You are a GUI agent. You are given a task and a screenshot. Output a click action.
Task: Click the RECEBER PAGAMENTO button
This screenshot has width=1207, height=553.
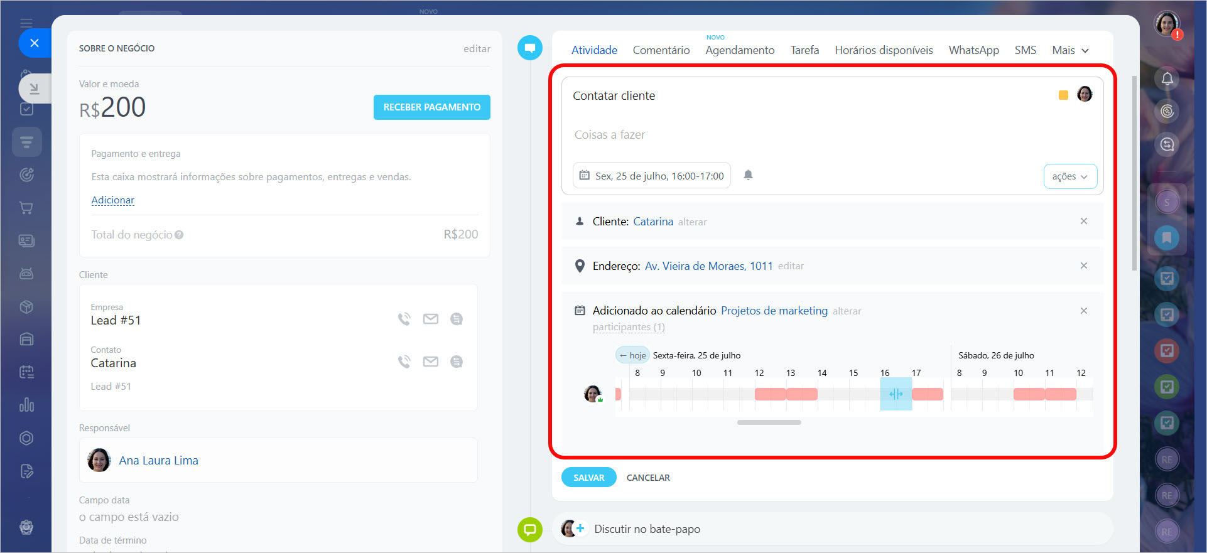click(x=432, y=107)
